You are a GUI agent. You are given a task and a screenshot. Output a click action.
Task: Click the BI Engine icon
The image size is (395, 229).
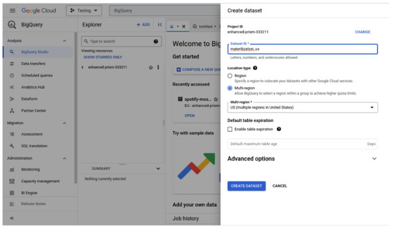pos(12,193)
